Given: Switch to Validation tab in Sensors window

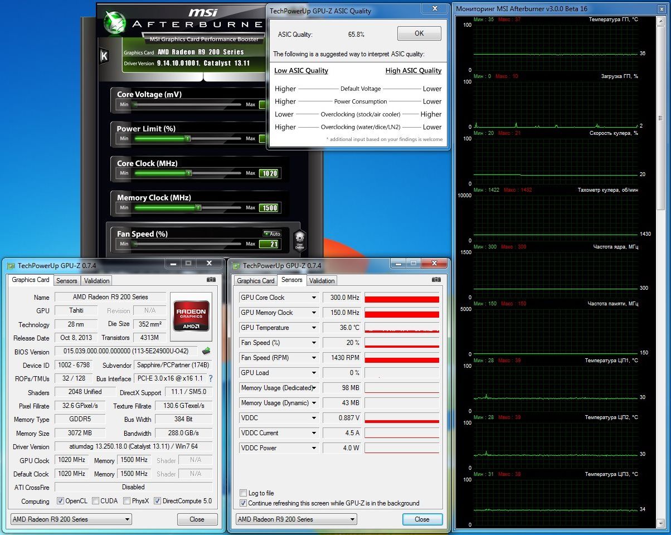Looking at the screenshot, I should 322,280.
